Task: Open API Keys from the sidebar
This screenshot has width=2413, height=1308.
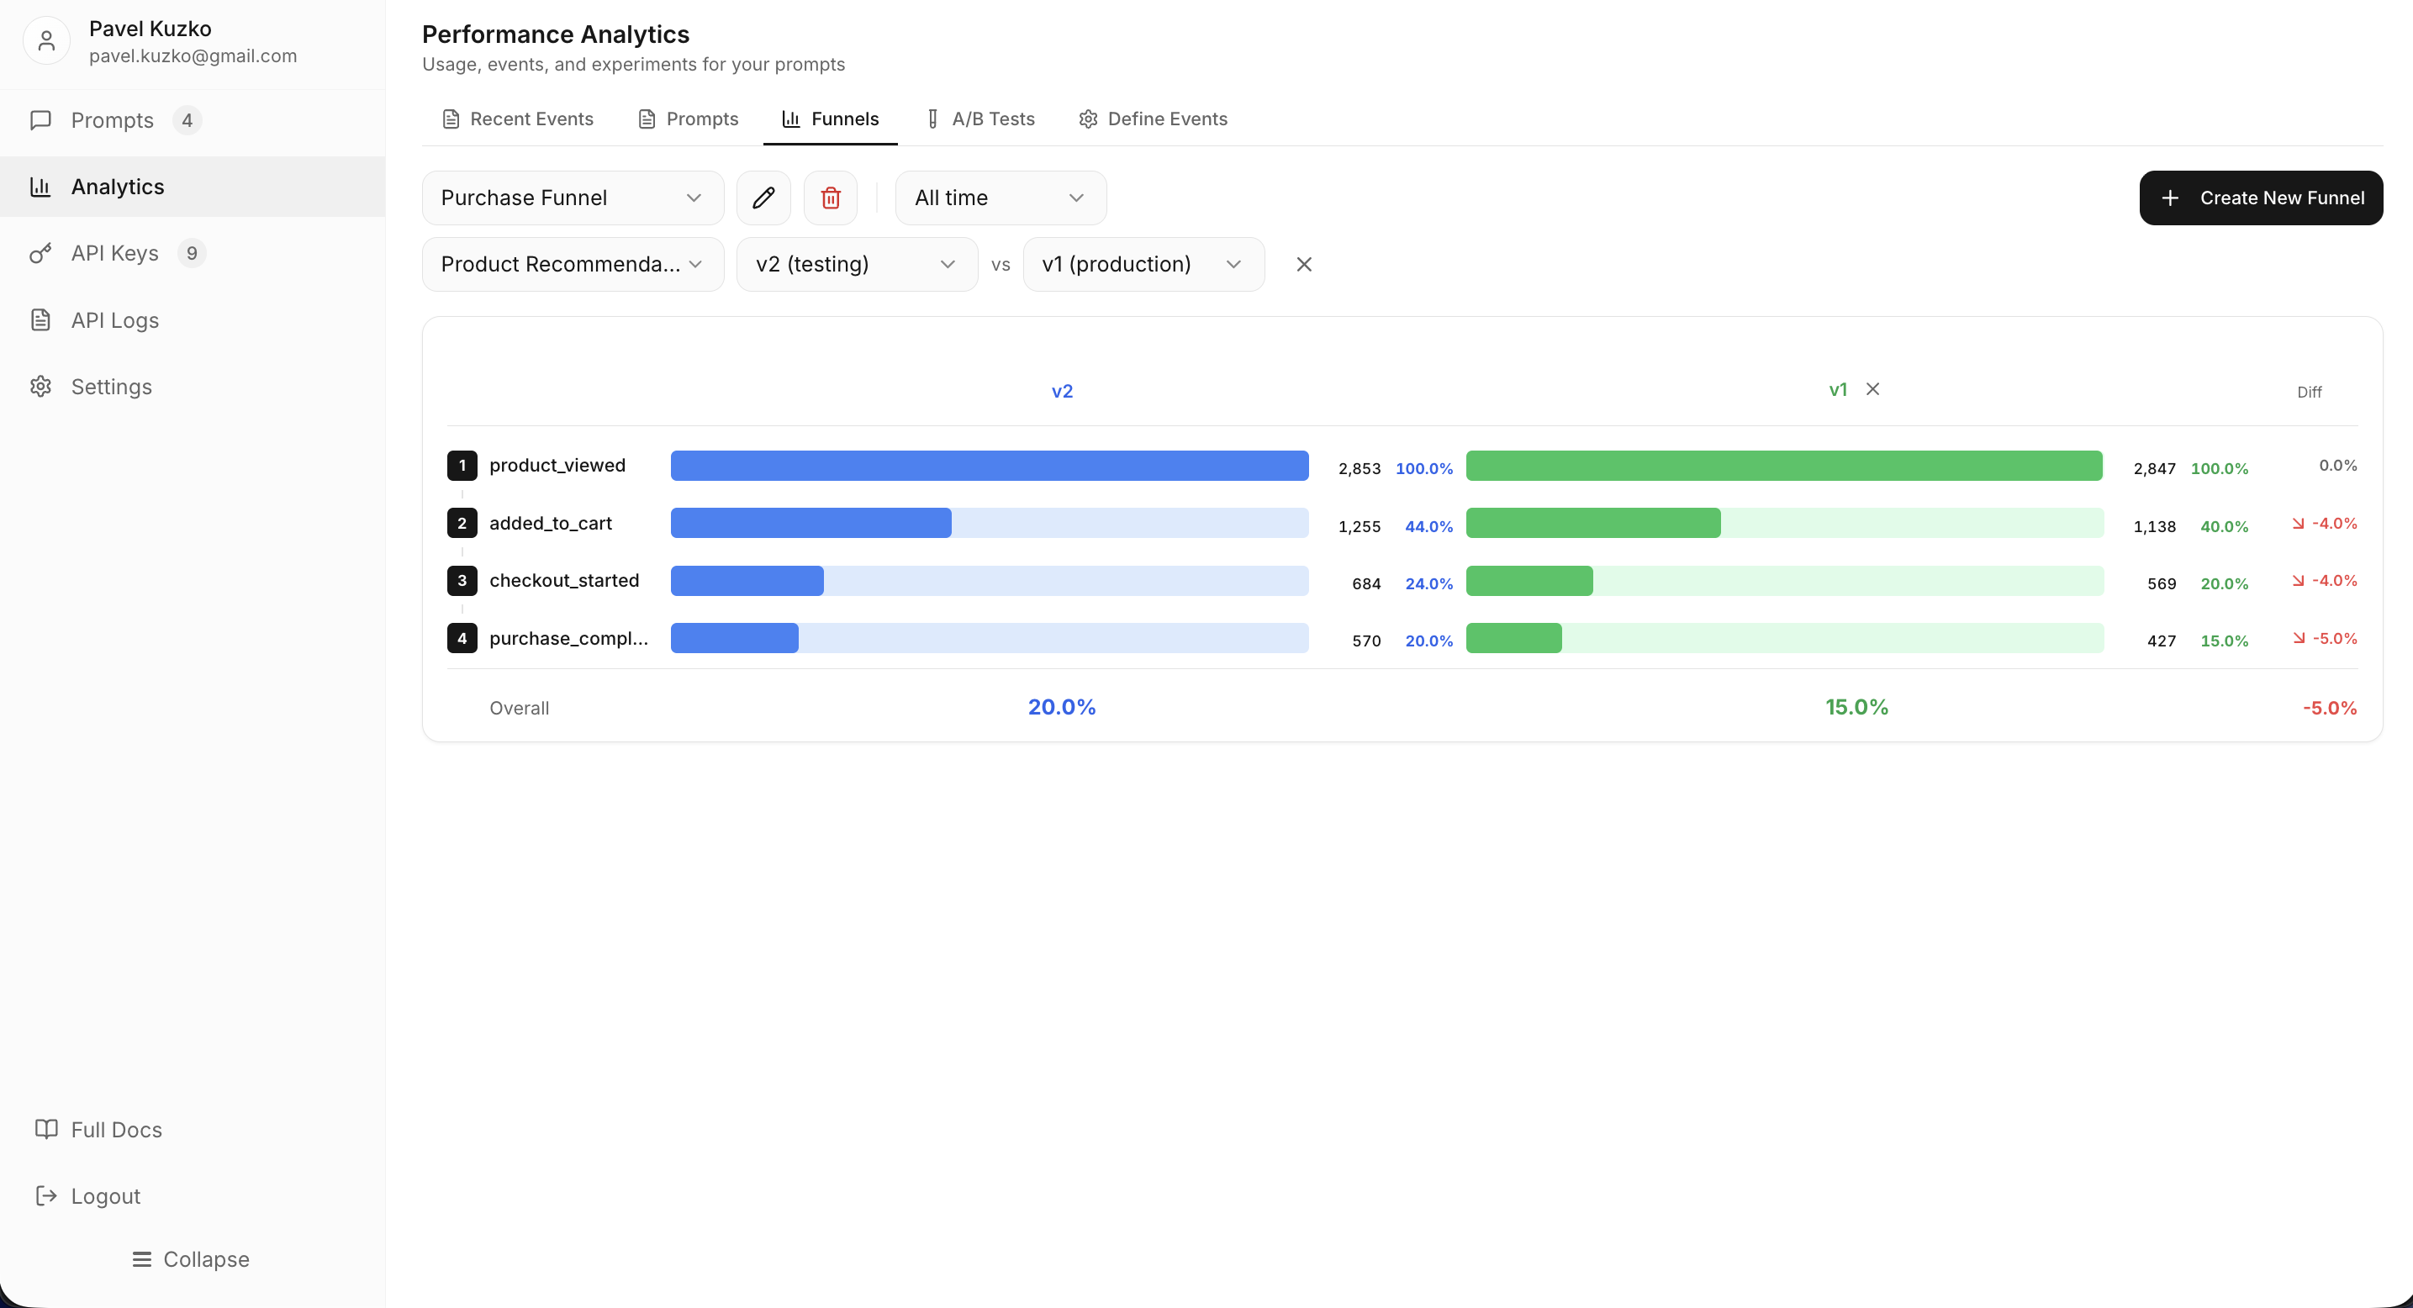Action: click(115, 253)
